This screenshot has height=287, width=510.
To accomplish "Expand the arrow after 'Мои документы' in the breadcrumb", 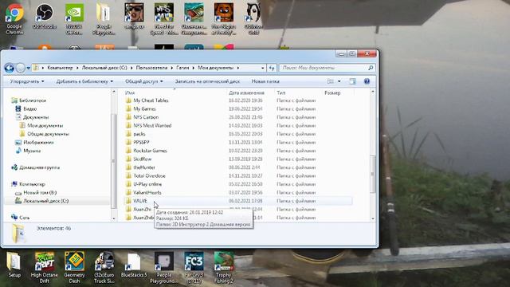I will 238,68.
